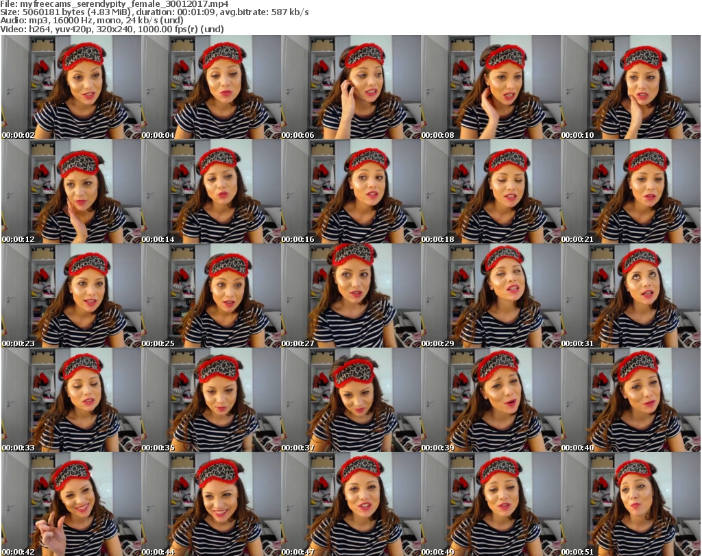Click the frame labeled 00:00:49
The width and height of the screenshot is (702, 556).
(x=491, y=505)
